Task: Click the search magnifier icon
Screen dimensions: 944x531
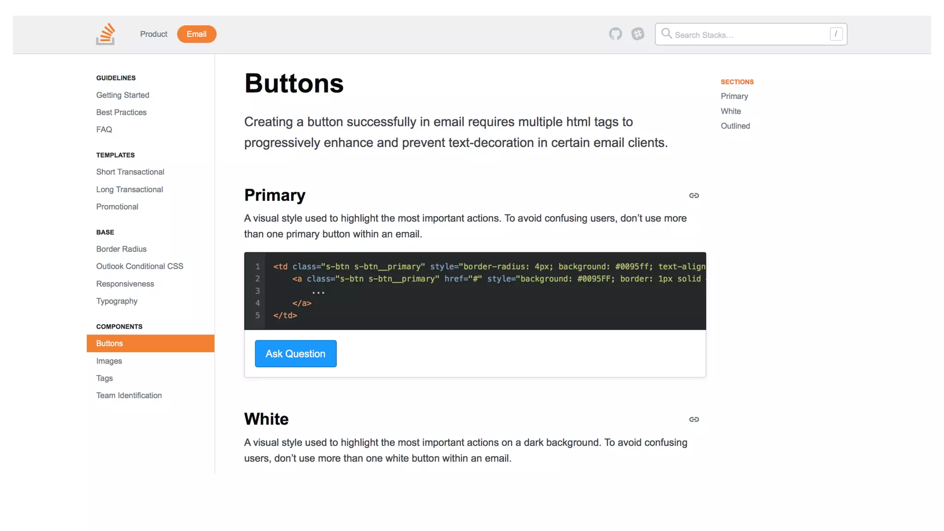Action: point(666,34)
